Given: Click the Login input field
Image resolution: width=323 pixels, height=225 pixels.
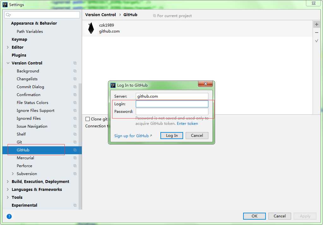Looking at the screenshot, I should pyautogui.click(x=172, y=104).
